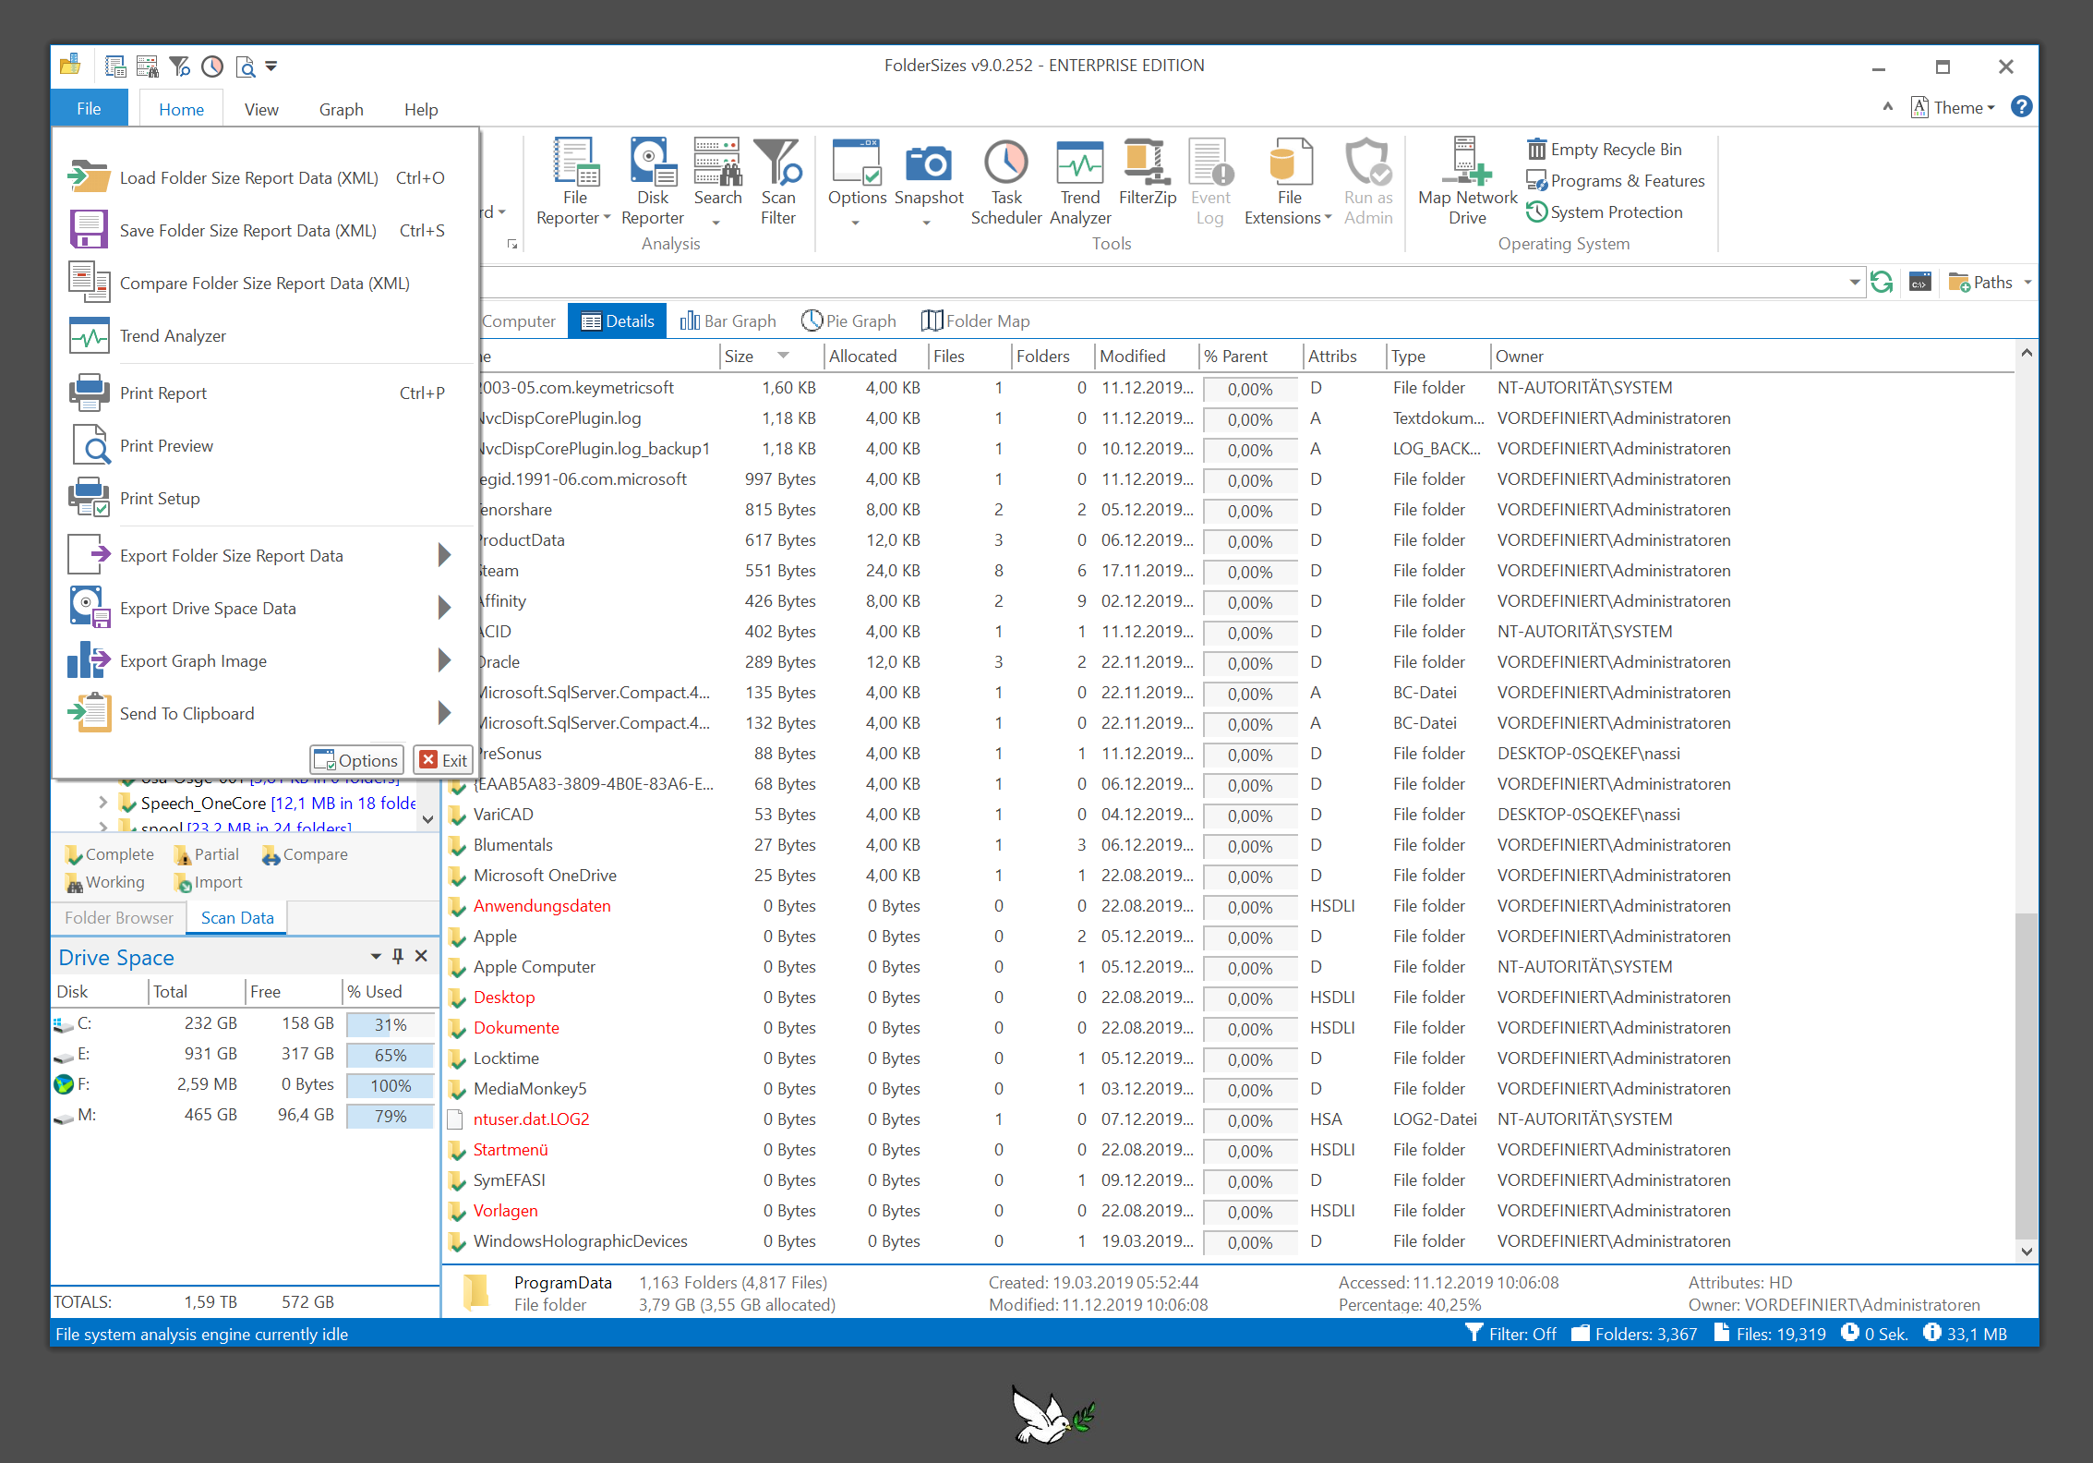
Task: Click the Options button in File menu
Action: tap(356, 760)
